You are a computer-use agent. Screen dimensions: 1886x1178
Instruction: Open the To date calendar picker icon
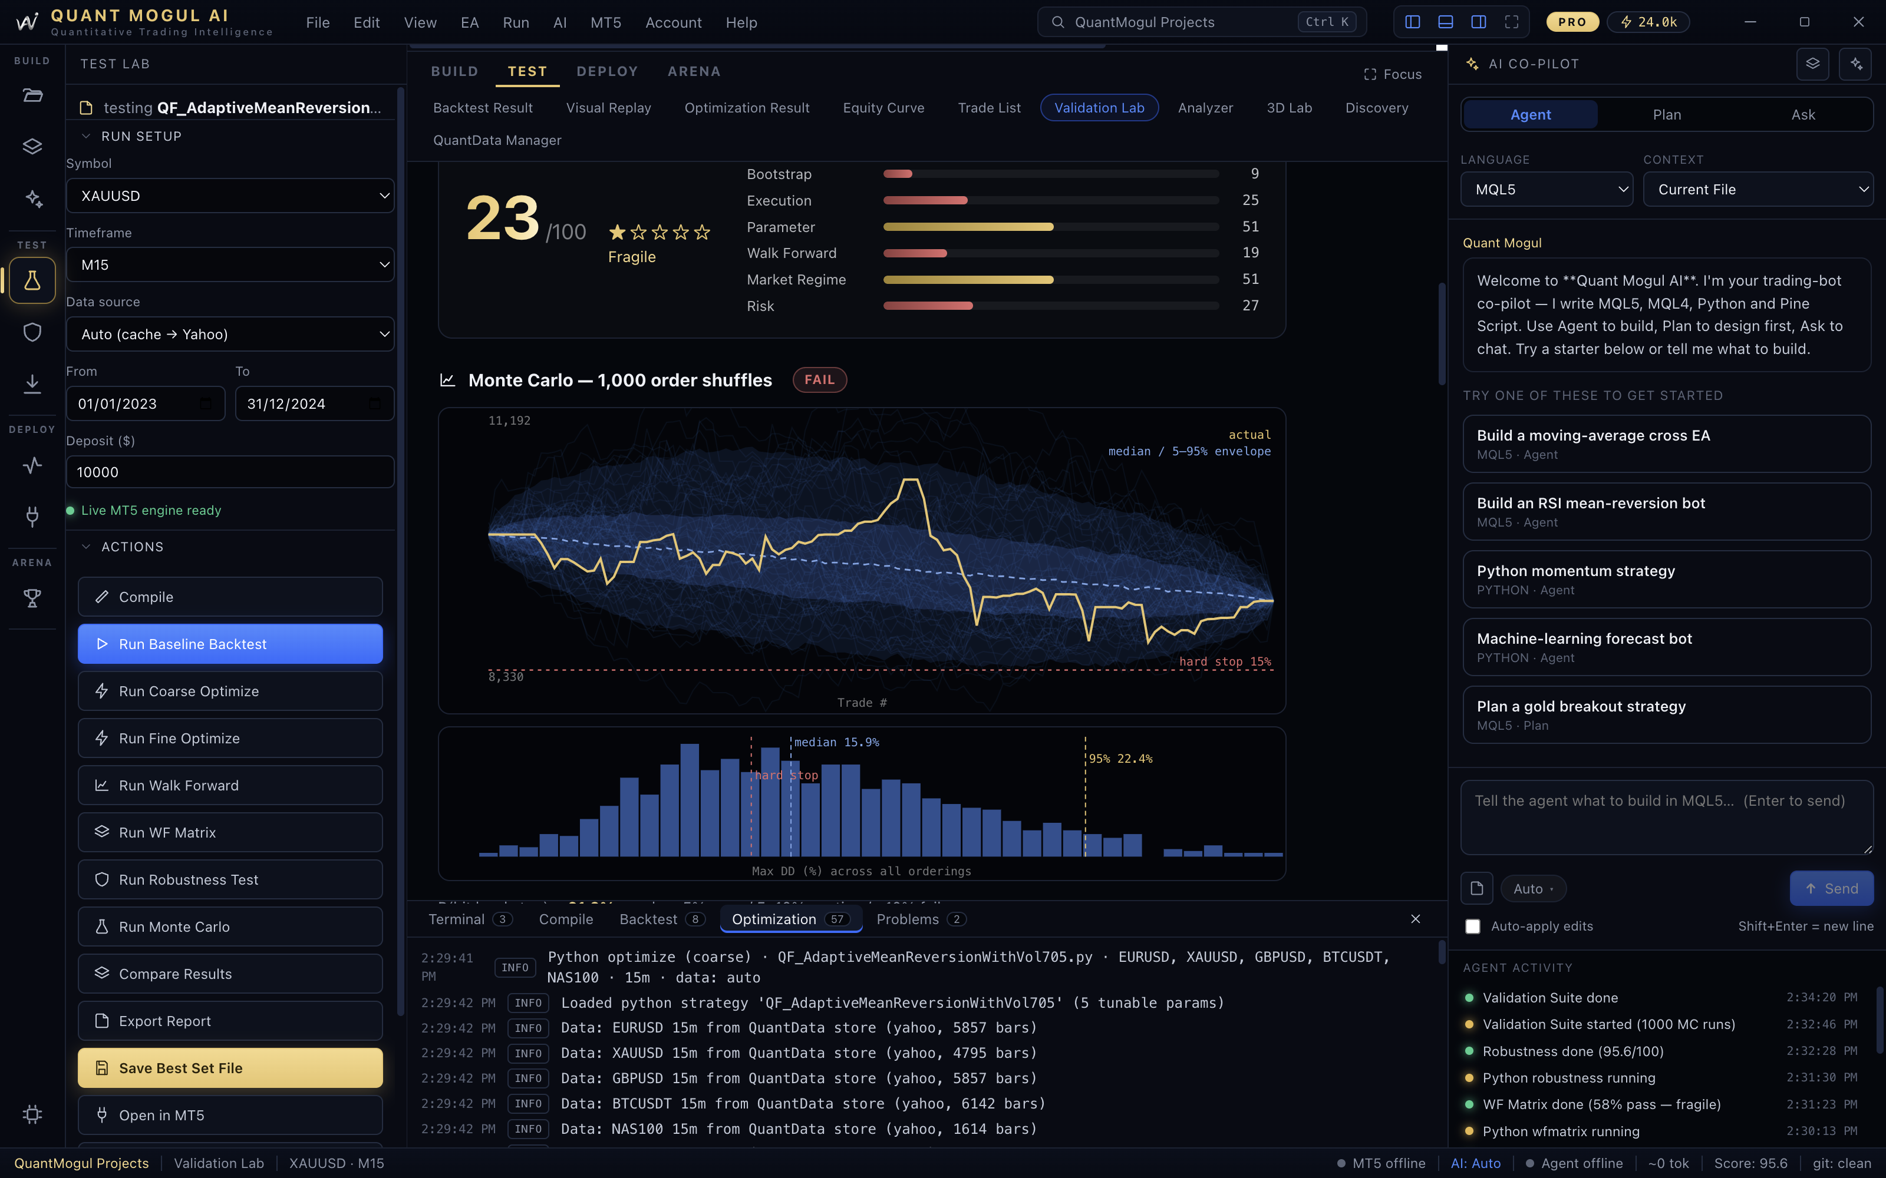(375, 403)
